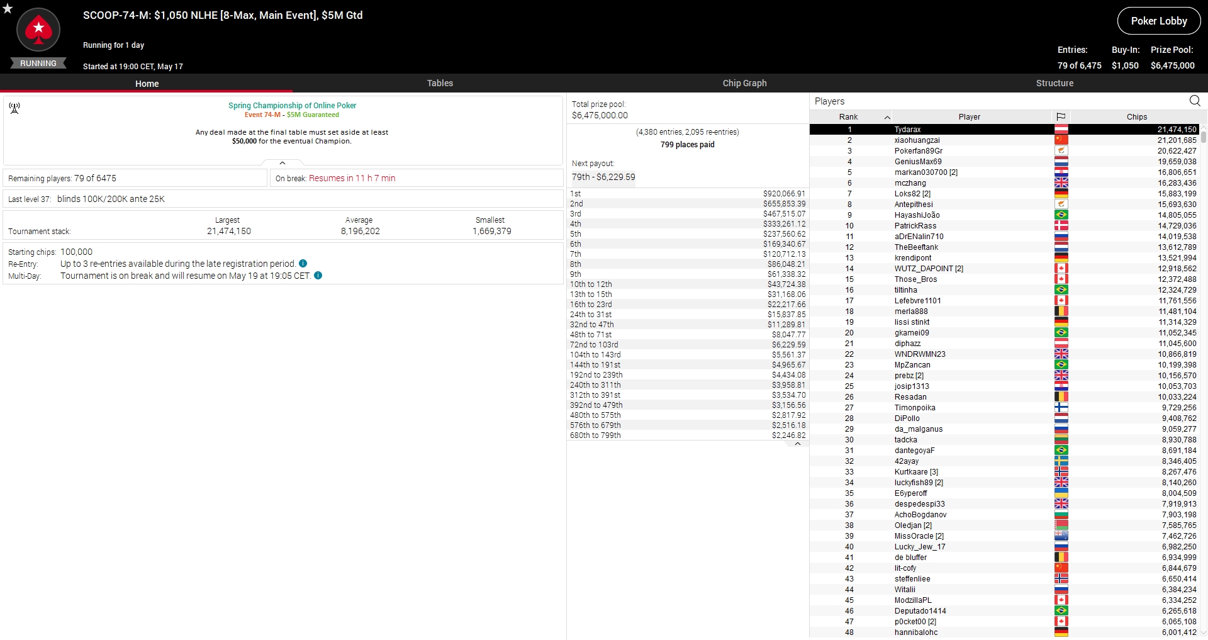Select player Lefebvre1101
The width and height of the screenshot is (1208, 640).
coord(1004,301)
